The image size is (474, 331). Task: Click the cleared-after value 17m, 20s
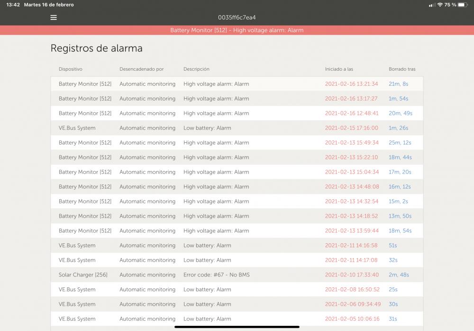(400, 172)
